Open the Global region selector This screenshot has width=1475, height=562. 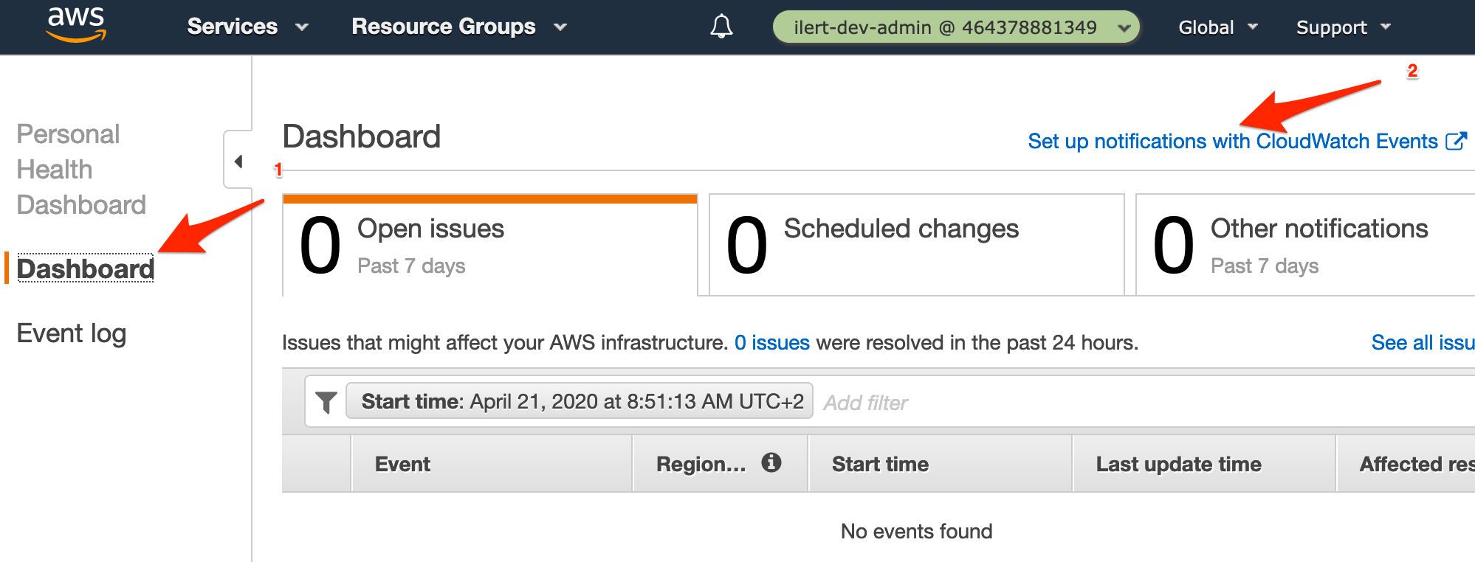pyautogui.click(x=1218, y=27)
